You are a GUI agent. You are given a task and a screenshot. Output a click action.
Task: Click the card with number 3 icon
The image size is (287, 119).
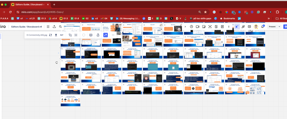[216, 27]
